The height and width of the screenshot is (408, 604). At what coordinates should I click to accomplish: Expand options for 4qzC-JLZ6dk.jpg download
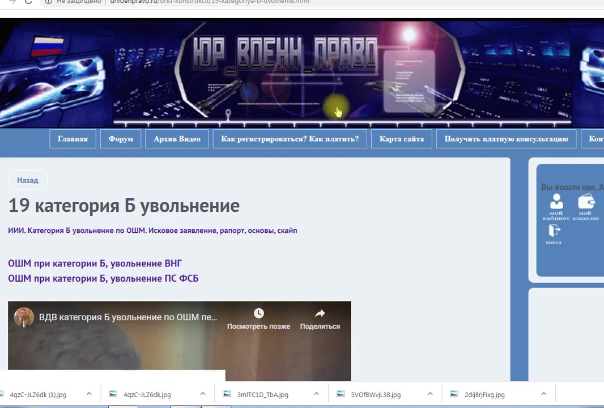point(203,394)
